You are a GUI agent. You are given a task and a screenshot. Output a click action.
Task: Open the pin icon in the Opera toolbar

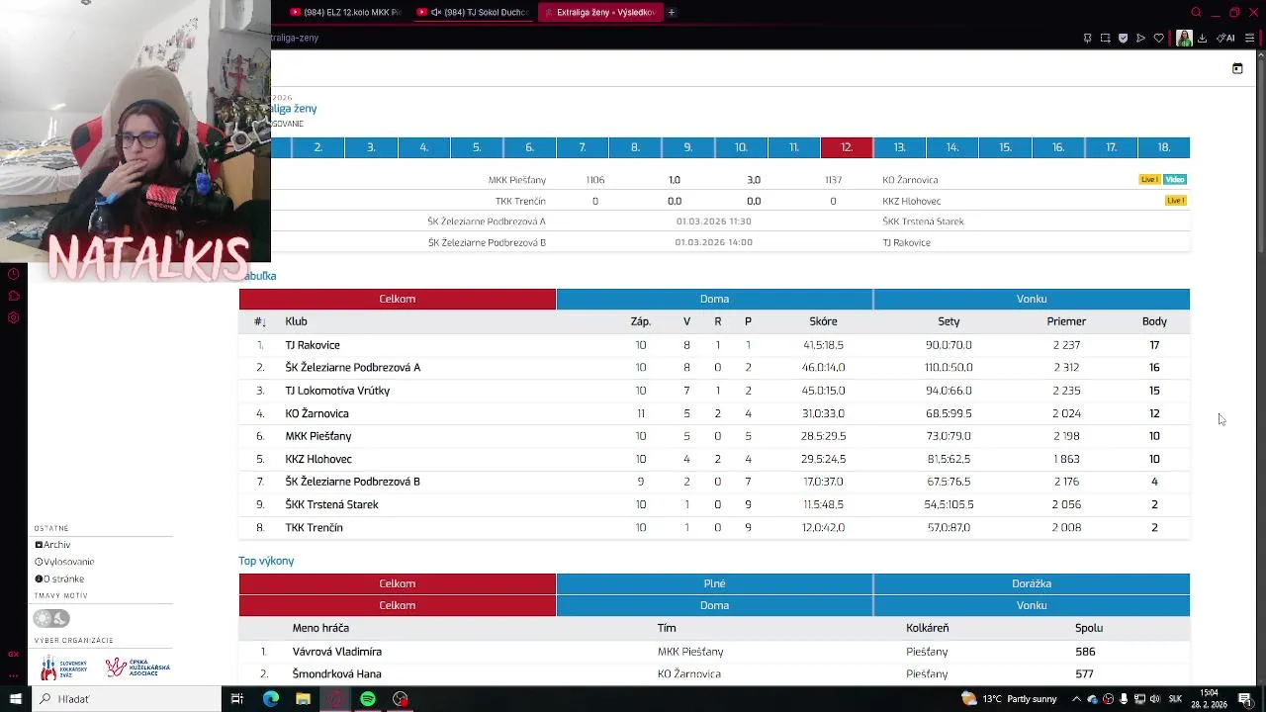[x=1087, y=39]
